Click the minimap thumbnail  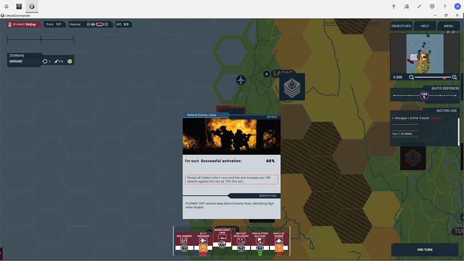coord(424,54)
